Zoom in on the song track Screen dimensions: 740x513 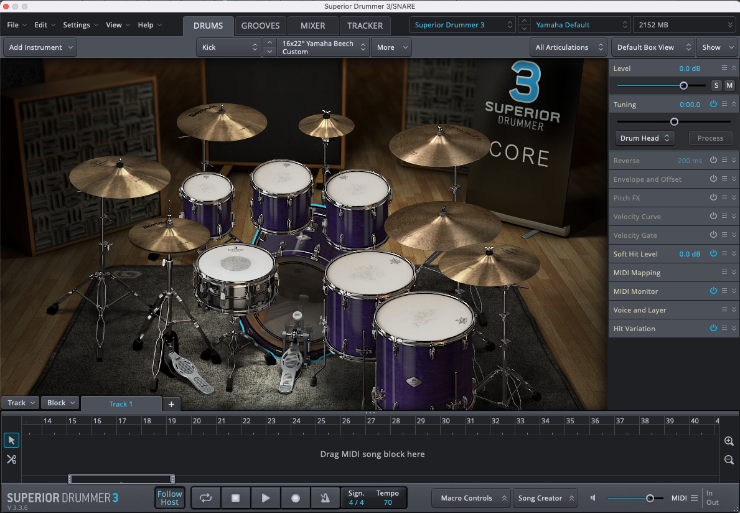tap(729, 441)
